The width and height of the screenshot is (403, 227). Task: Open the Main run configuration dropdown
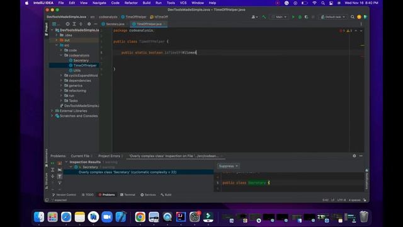279,17
